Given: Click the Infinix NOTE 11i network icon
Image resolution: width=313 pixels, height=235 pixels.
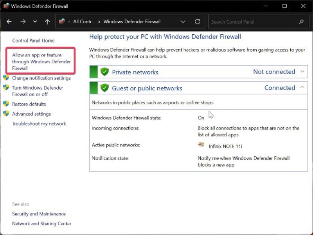Looking at the screenshot, I should 201,145.
